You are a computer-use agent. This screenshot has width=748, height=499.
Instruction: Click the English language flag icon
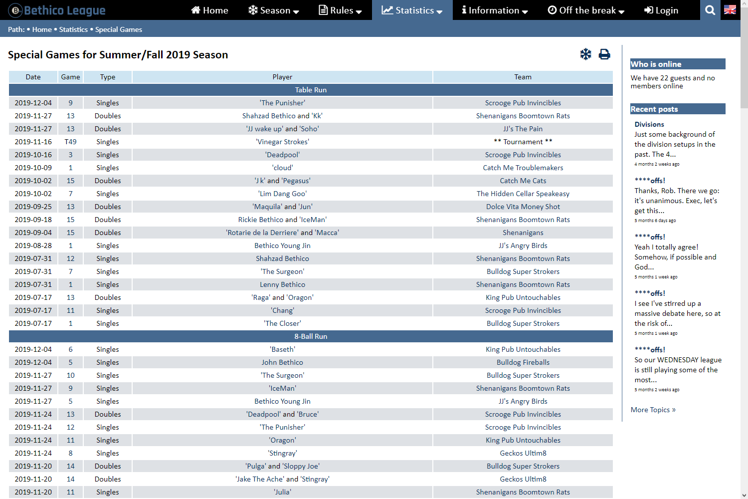click(730, 10)
